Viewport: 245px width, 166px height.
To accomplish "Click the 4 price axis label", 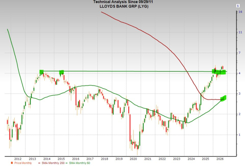I will pyautogui.click(x=239, y=73).
